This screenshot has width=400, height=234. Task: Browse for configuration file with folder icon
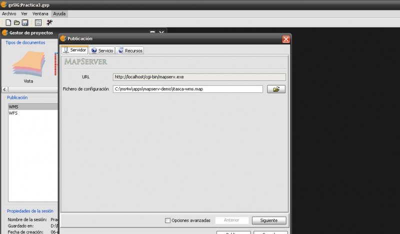276,89
